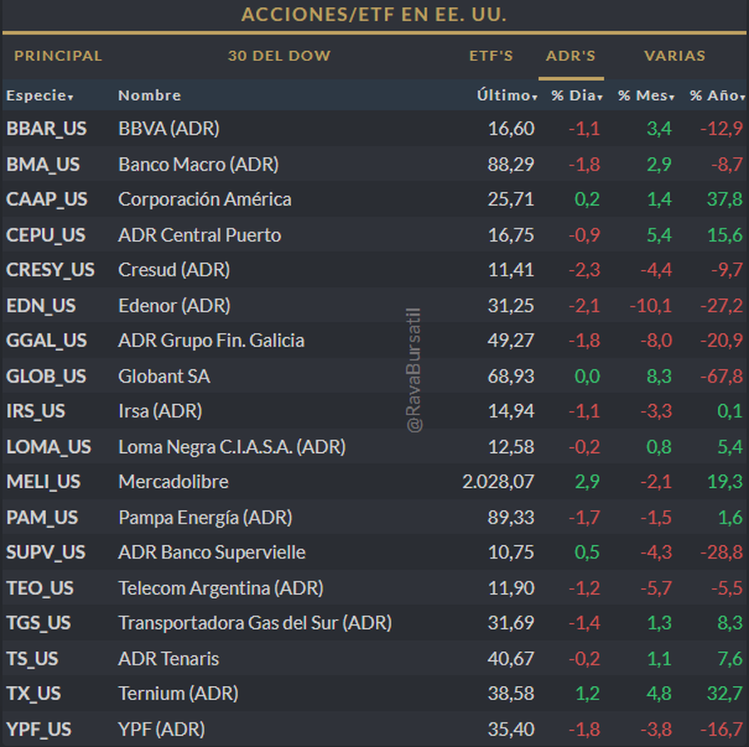Sort by Último price column

[506, 96]
